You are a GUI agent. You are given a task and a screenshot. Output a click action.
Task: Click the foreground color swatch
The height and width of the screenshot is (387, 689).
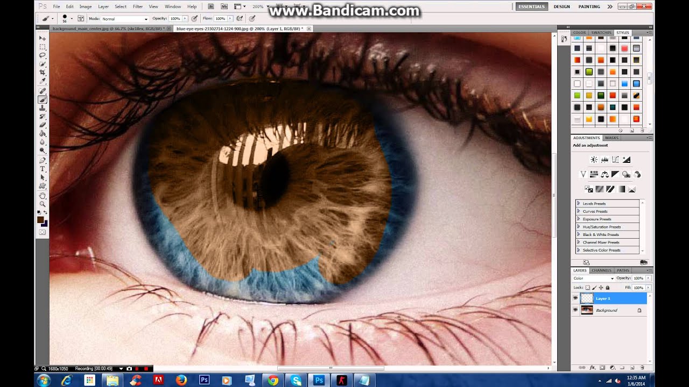pyautogui.click(x=40, y=219)
